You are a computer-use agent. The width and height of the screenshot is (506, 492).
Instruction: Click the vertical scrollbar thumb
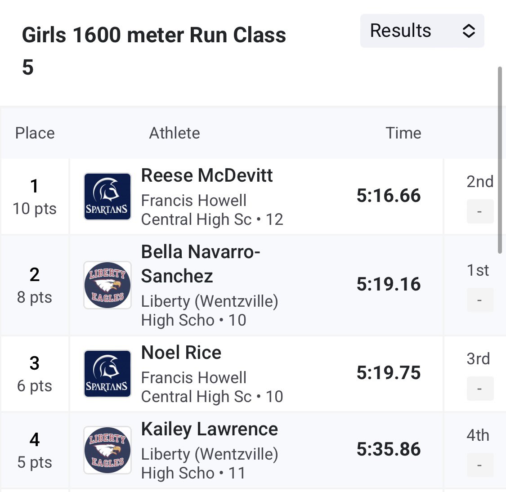(x=500, y=160)
